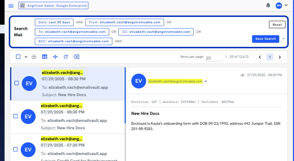Expand the user account chevron
Viewport: 294px width, 161px height.
pyautogui.click(x=286, y=5)
